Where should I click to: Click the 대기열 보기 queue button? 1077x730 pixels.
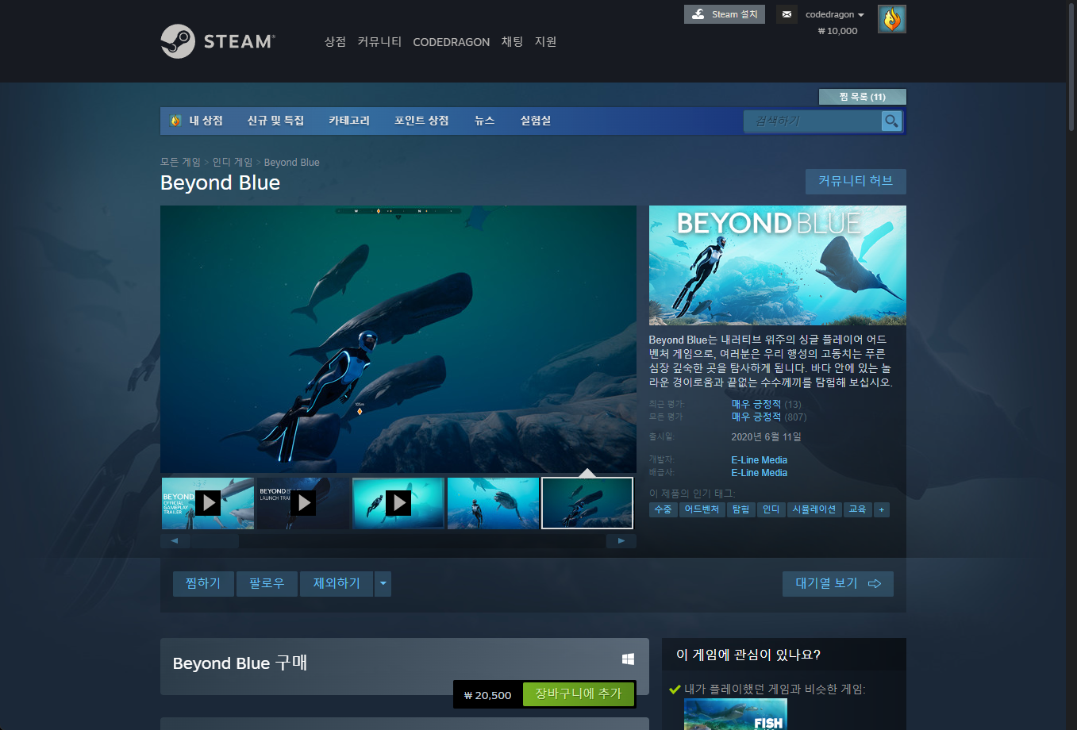(838, 584)
